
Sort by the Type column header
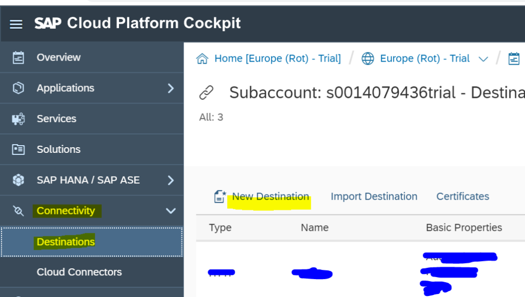pos(220,228)
